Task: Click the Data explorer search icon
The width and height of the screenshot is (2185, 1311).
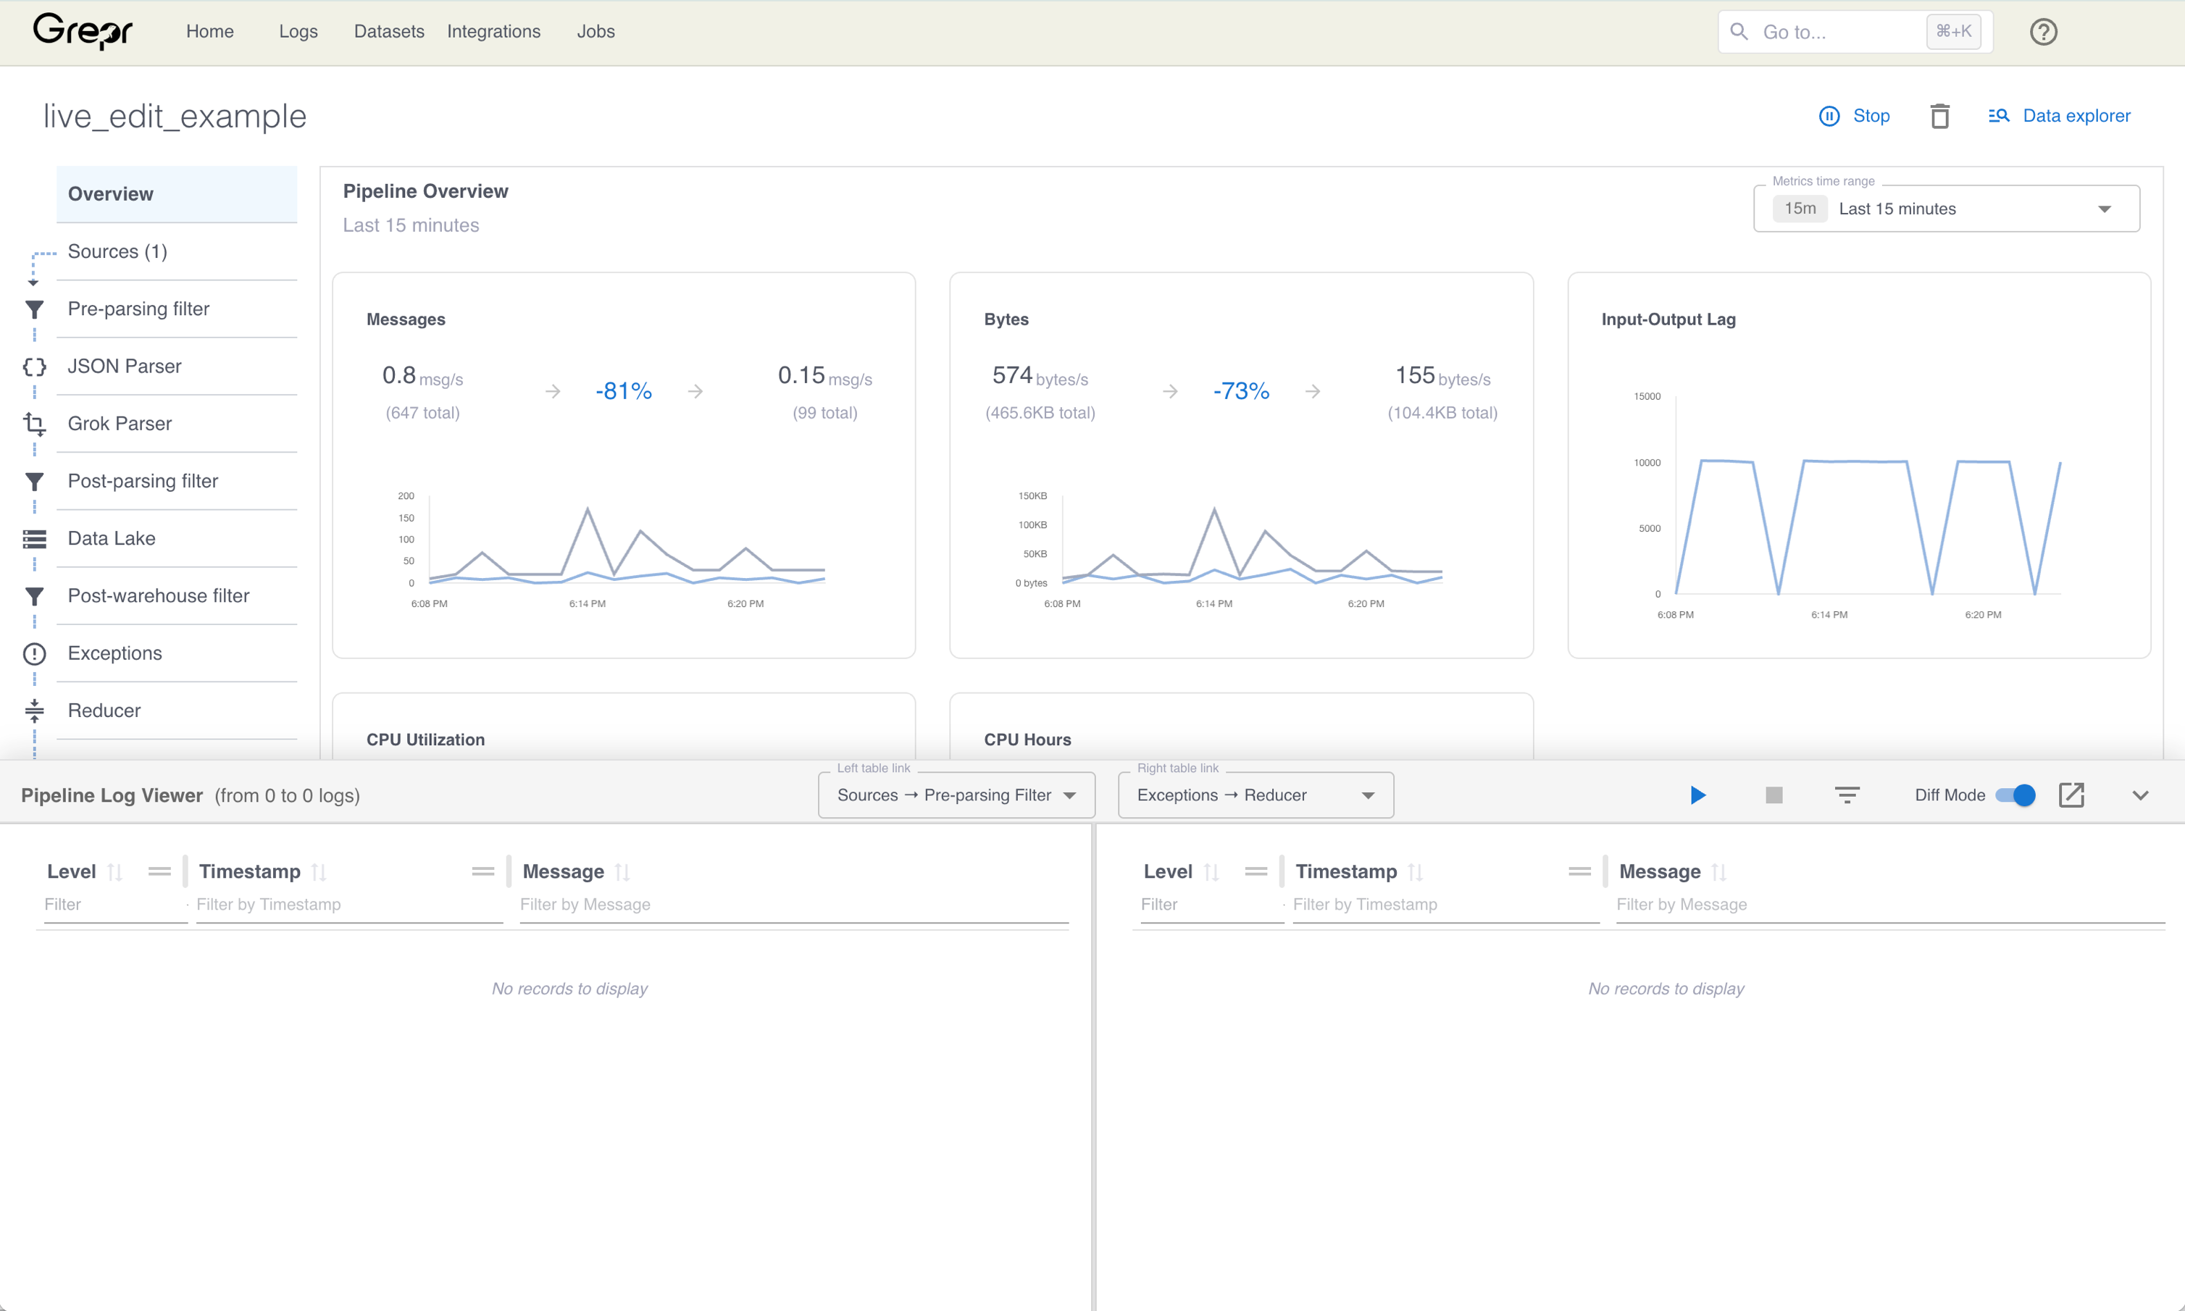Action: coord(1999,116)
